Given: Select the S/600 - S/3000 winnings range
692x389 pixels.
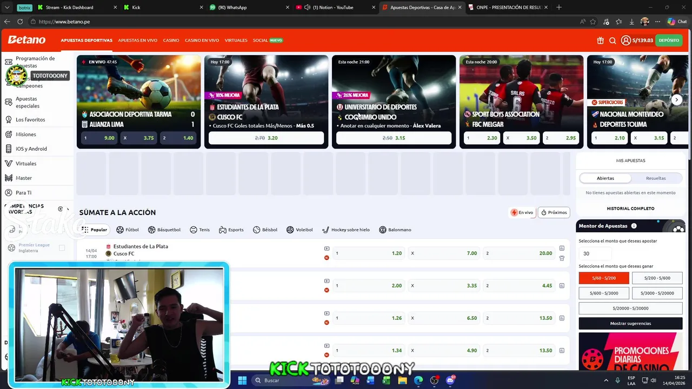Looking at the screenshot, I should coord(604,293).
